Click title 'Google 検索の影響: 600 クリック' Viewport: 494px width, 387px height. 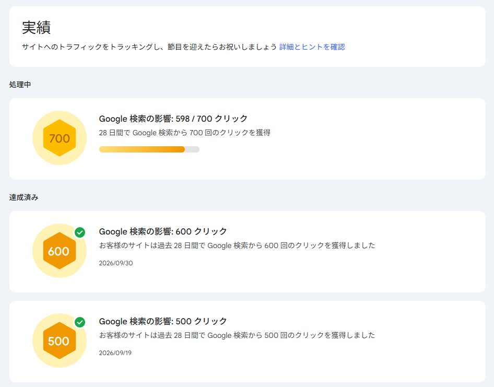click(x=163, y=232)
